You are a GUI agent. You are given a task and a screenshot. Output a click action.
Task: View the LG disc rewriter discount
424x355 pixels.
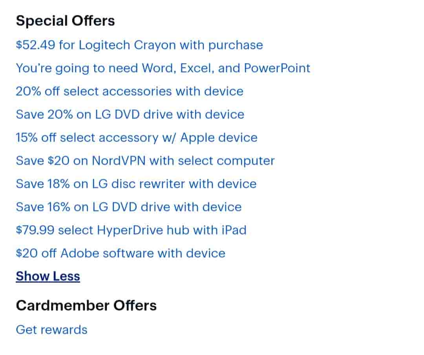pyautogui.click(x=136, y=184)
